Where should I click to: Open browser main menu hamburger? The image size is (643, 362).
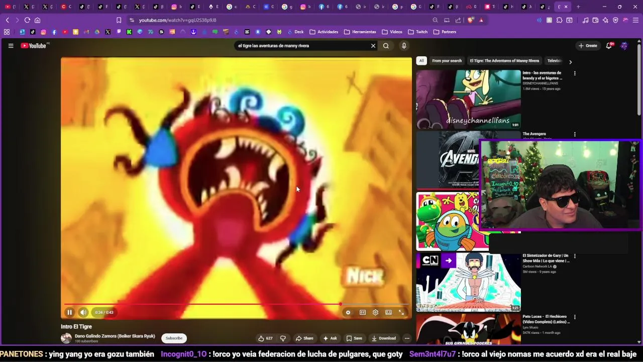point(635,20)
